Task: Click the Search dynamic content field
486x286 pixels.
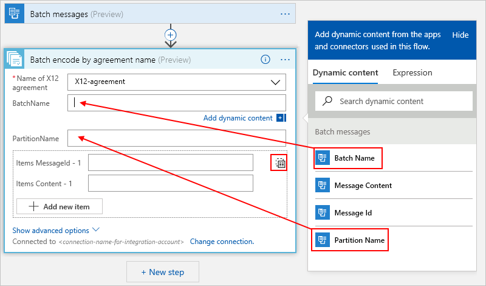Action: pyautogui.click(x=401, y=101)
